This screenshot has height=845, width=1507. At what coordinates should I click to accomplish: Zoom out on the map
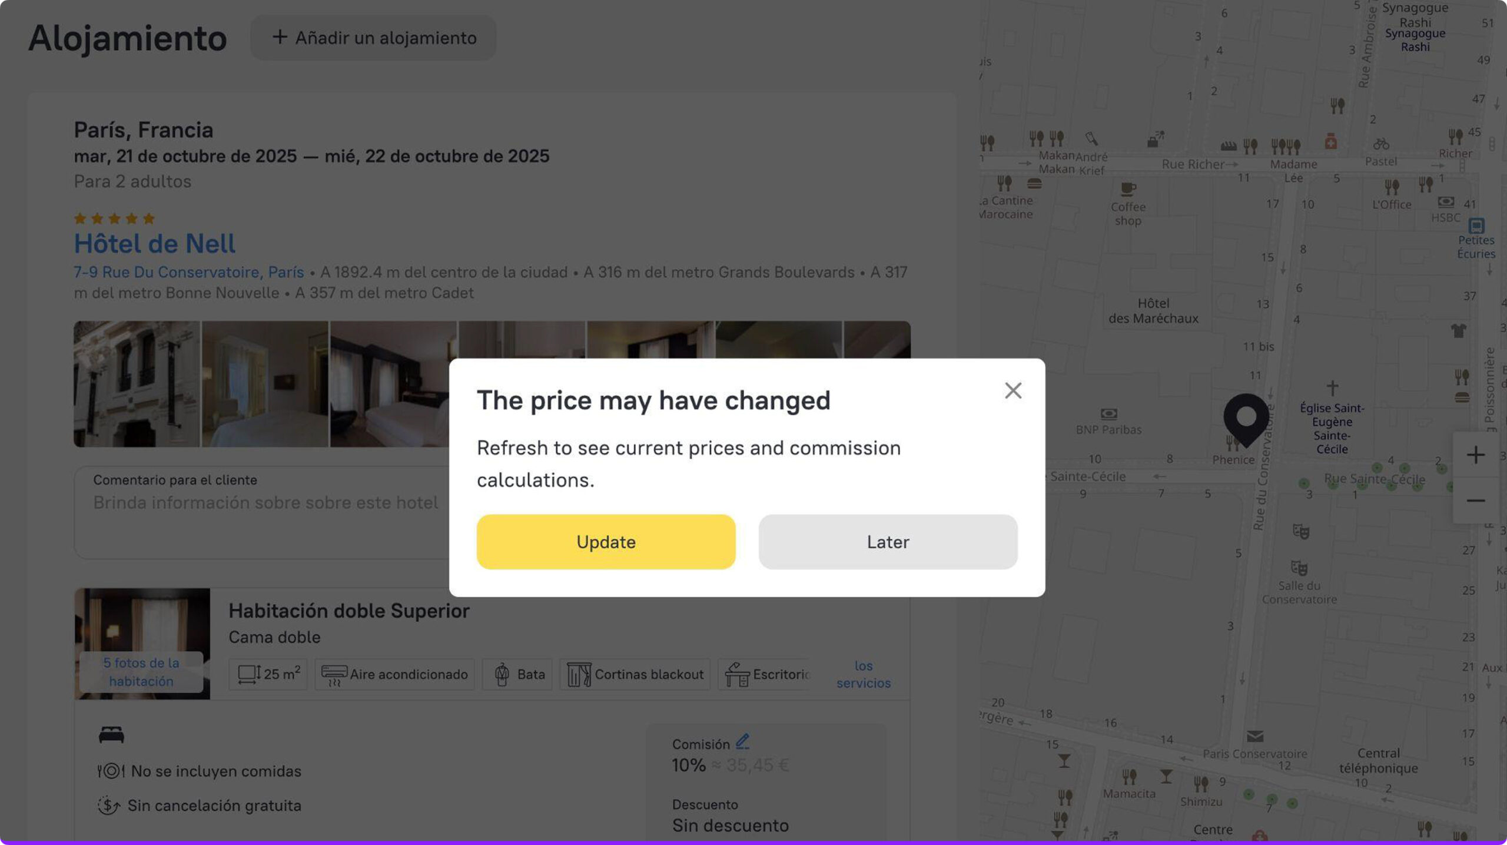pos(1475,501)
